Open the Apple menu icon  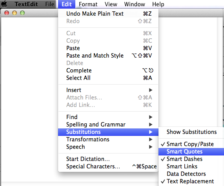coord(4,4)
